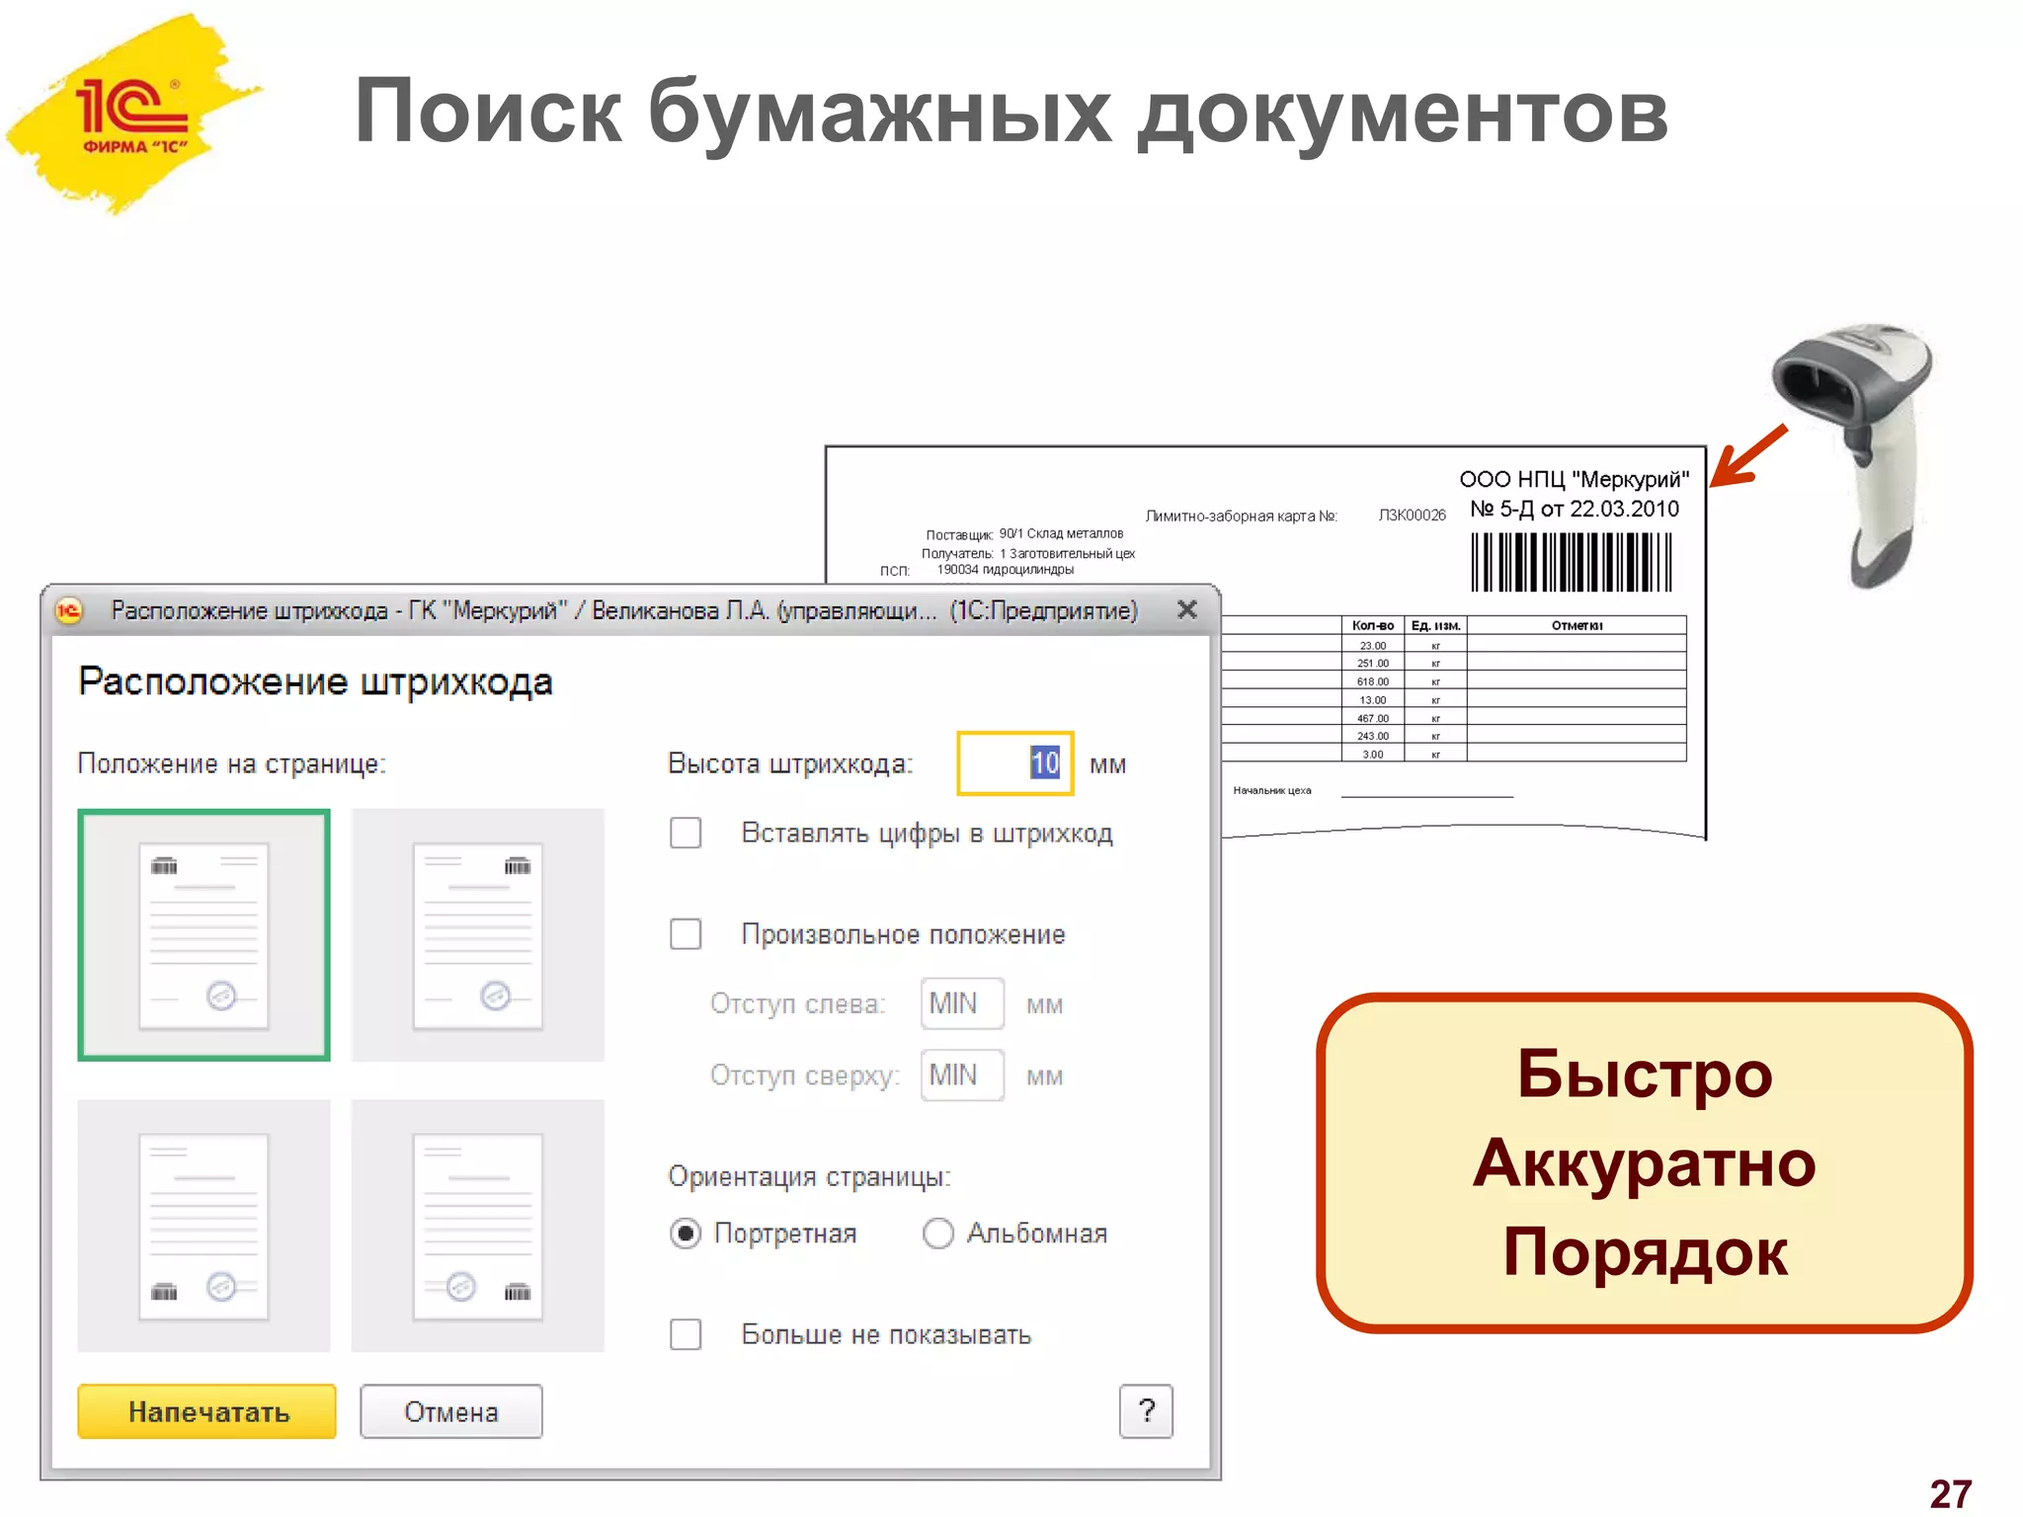Enable 'Вставлять цифры в штрихкод' checkbox

(x=686, y=833)
